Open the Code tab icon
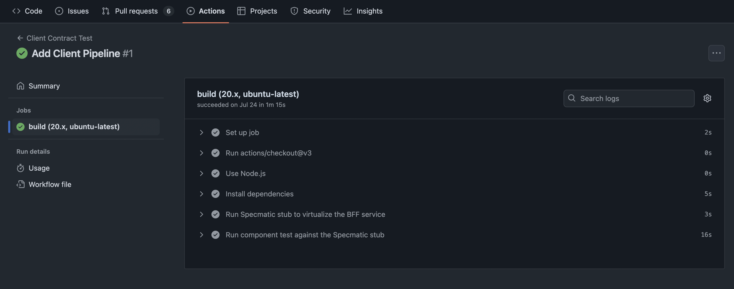734x289 pixels. point(16,11)
